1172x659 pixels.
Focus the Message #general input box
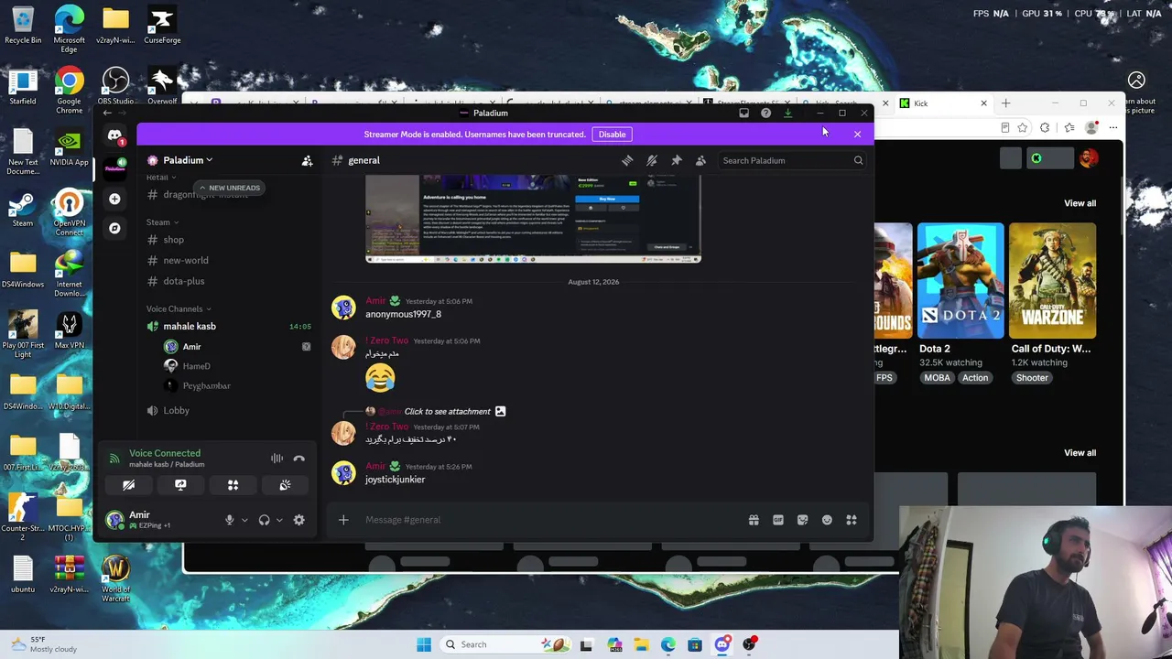coord(549,520)
